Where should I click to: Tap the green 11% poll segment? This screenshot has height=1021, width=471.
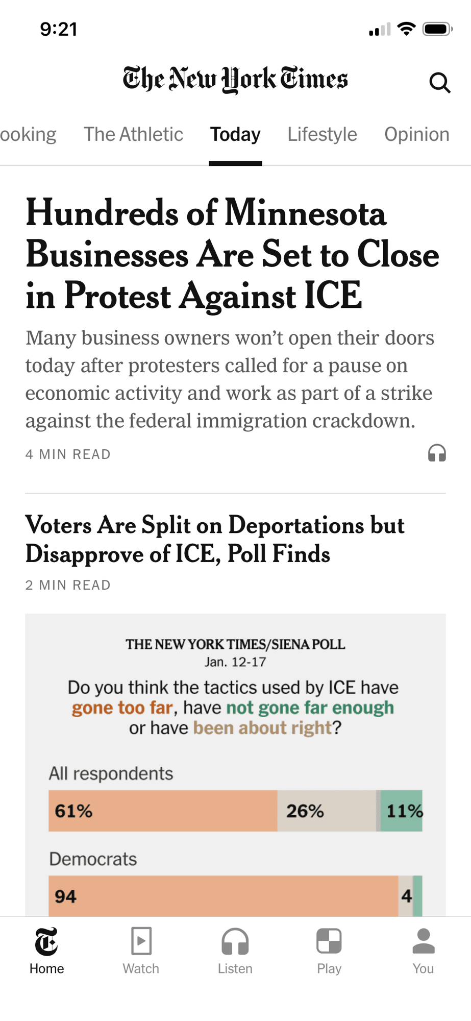pos(402,811)
